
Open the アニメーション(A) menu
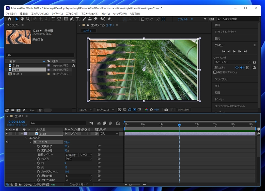[x=90, y=14]
